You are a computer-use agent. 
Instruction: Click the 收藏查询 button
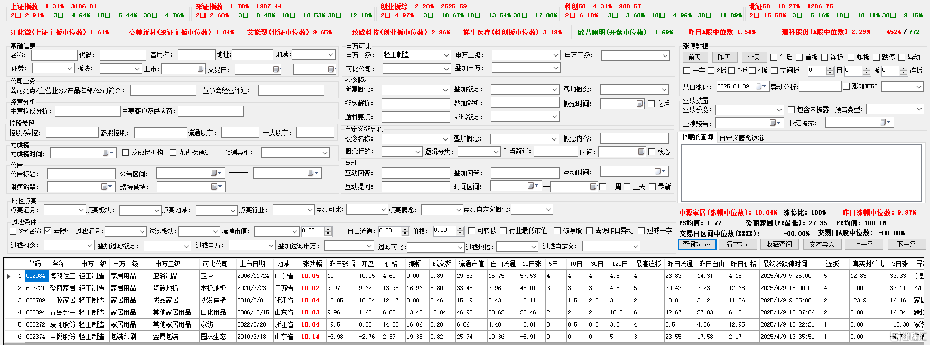click(779, 244)
